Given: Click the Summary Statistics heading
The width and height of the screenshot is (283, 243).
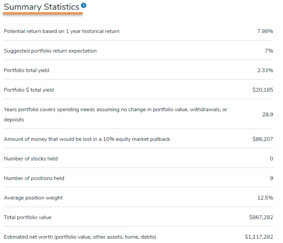Looking at the screenshot, I should click(x=41, y=7).
